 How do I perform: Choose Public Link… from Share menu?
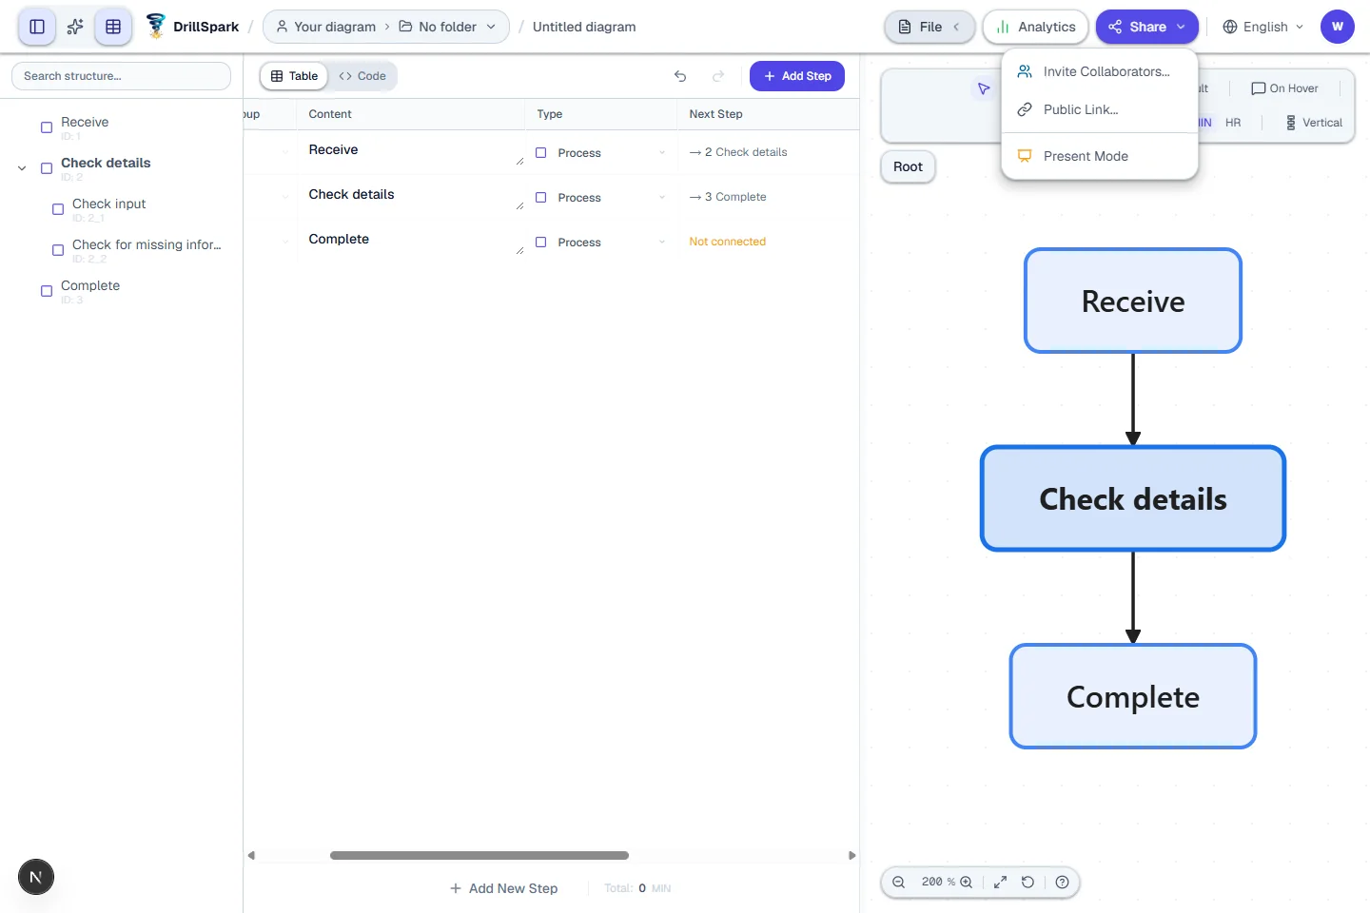point(1100,109)
